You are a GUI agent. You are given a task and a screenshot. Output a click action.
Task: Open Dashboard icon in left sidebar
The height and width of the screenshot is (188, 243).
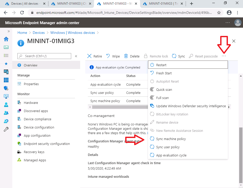click(6, 47)
